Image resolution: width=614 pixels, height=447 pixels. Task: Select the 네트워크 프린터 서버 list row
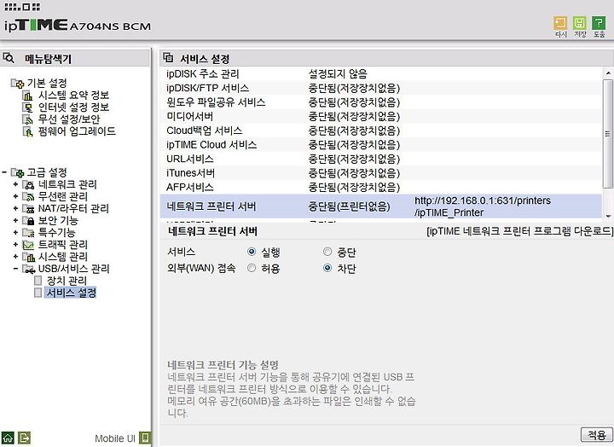381,206
